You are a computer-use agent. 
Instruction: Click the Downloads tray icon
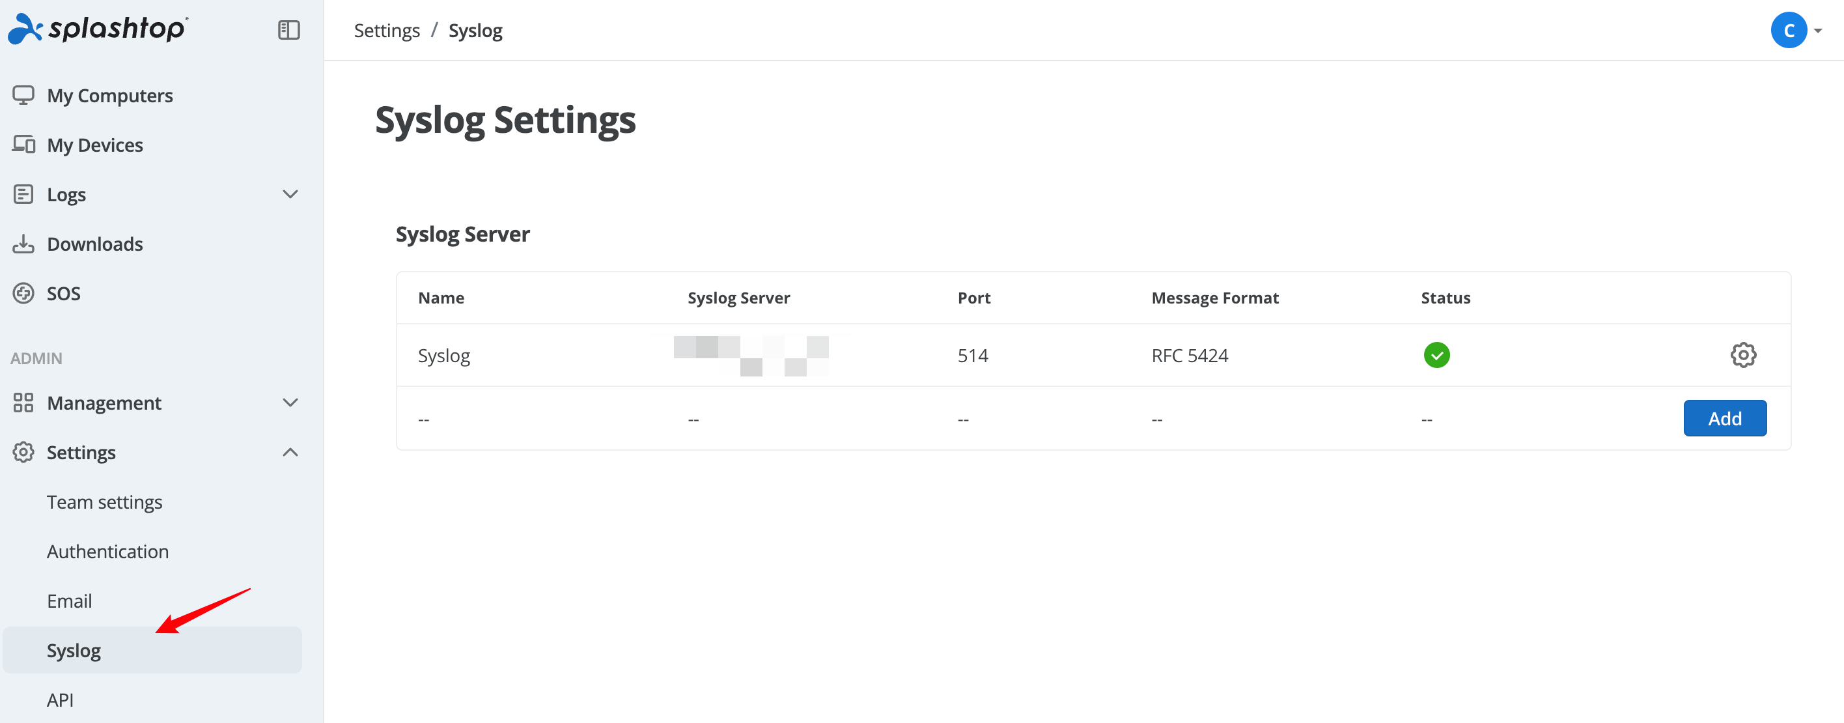pos(23,244)
